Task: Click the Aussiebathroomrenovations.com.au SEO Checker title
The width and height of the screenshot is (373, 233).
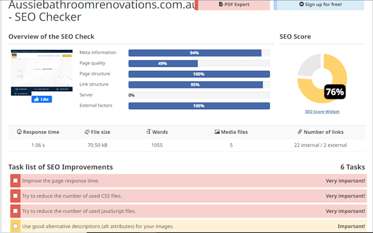Action: click(102, 11)
